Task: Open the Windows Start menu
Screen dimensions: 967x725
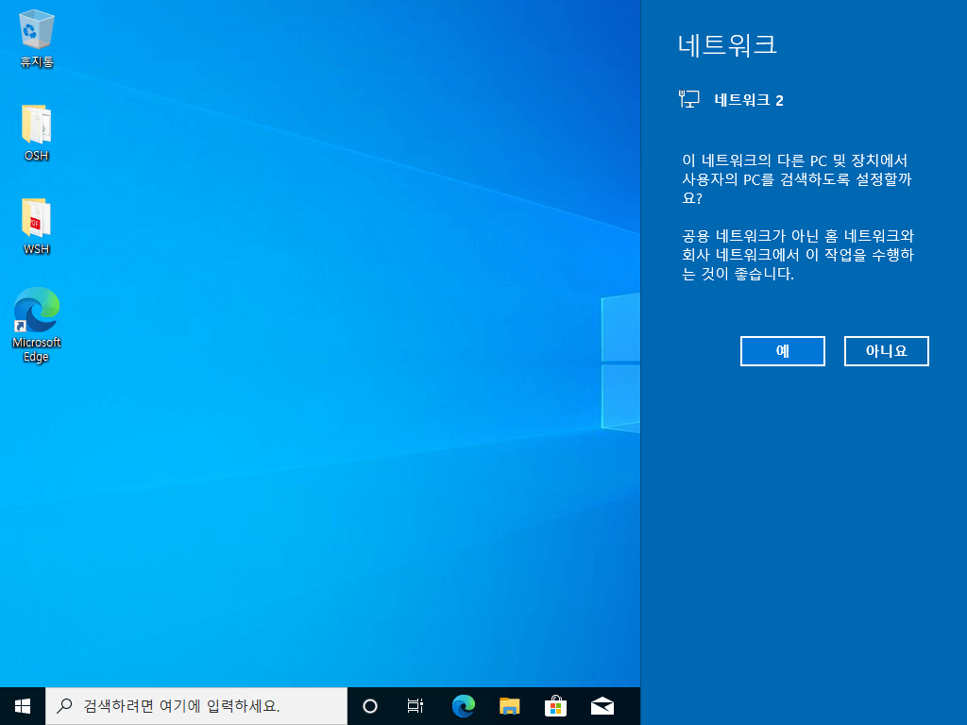Action: (x=23, y=706)
